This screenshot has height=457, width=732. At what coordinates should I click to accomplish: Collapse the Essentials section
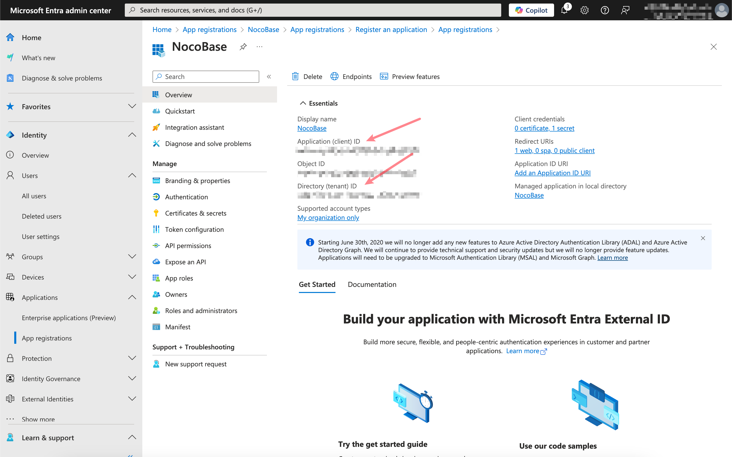click(x=303, y=103)
